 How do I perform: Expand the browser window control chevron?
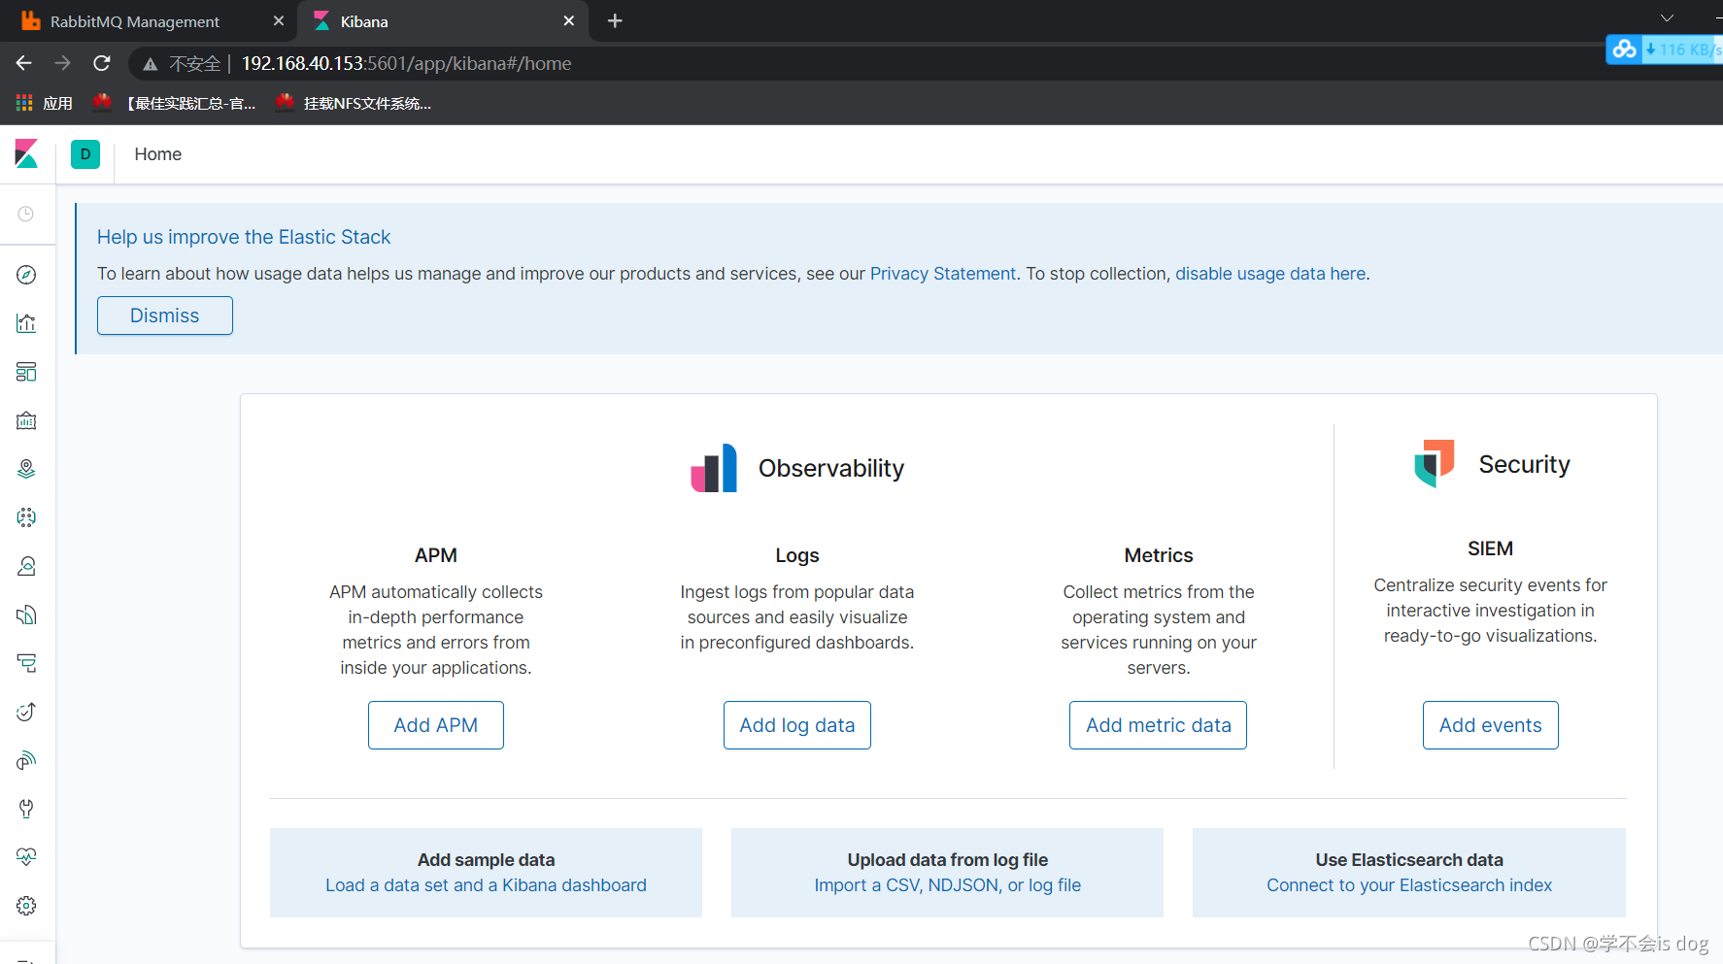(x=1667, y=17)
